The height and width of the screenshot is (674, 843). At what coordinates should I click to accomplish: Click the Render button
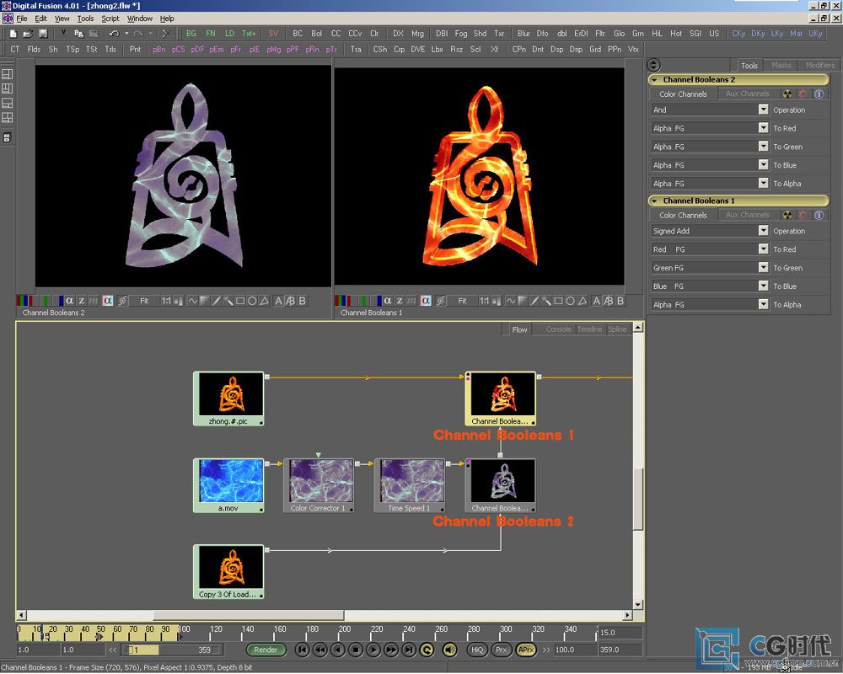point(266,650)
